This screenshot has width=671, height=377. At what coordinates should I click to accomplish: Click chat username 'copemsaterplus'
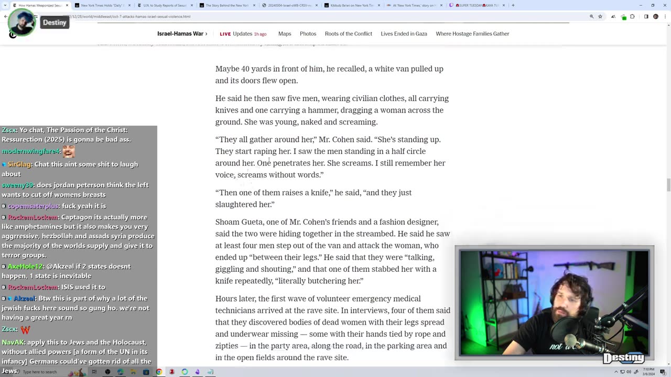33,206
